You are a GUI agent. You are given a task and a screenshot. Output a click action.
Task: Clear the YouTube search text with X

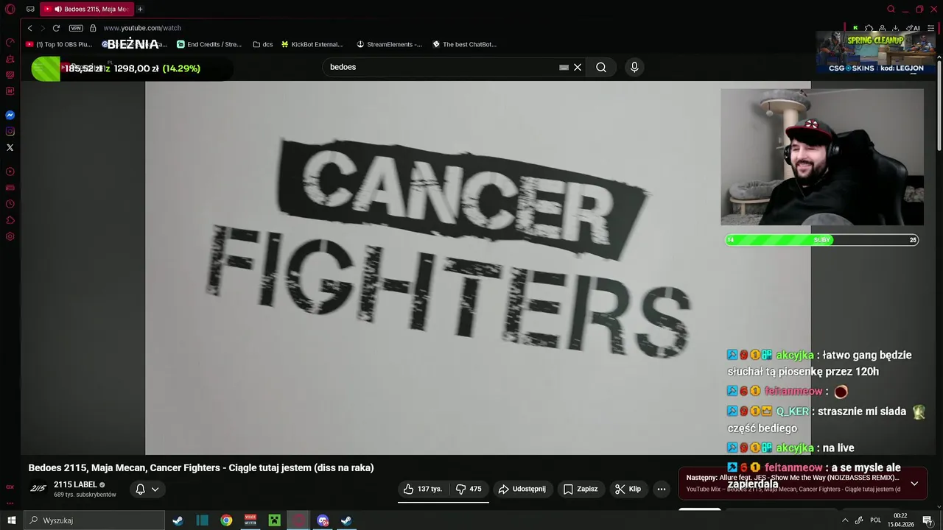coord(578,67)
